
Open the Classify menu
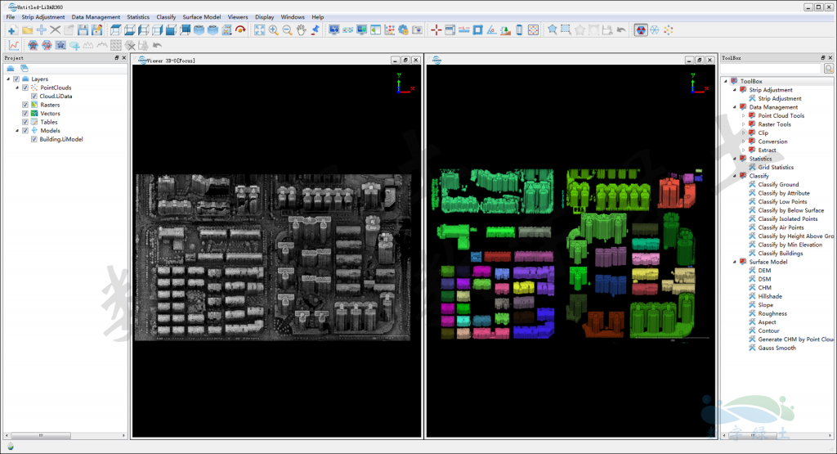tap(166, 17)
